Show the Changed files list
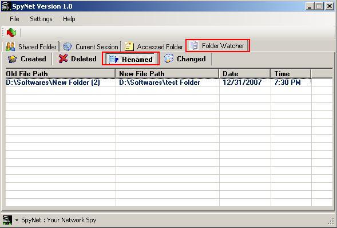This screenshot has height=228, width=337. tap(185, 59)
